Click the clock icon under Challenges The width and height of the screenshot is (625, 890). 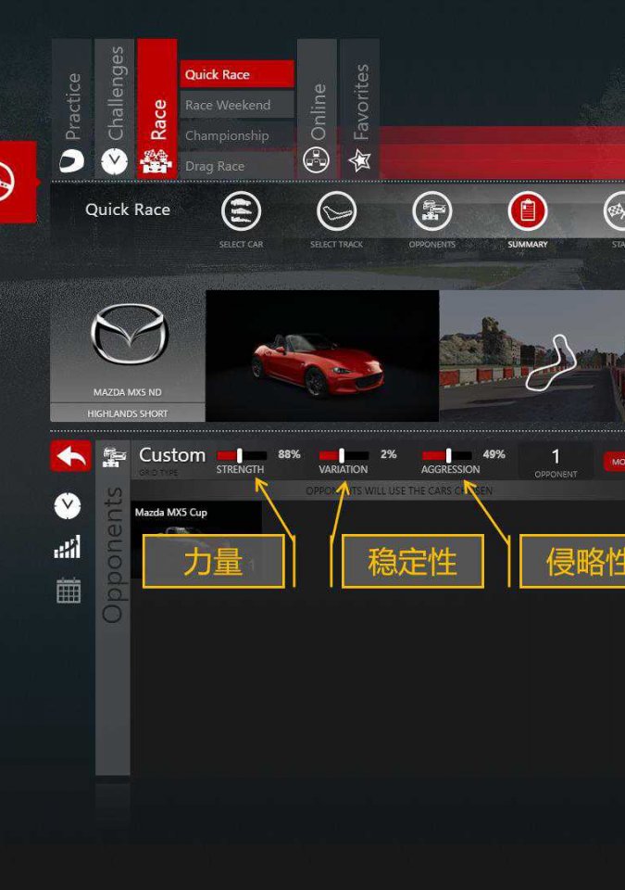coord(115,161)
